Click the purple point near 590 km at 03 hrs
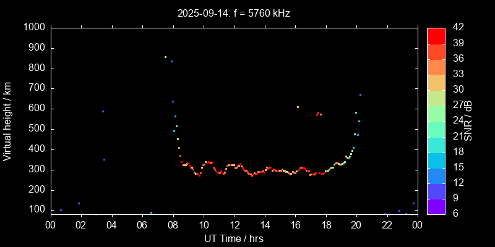Image resolution: width=495 pixels, height=247 pixels. point(103,111)
